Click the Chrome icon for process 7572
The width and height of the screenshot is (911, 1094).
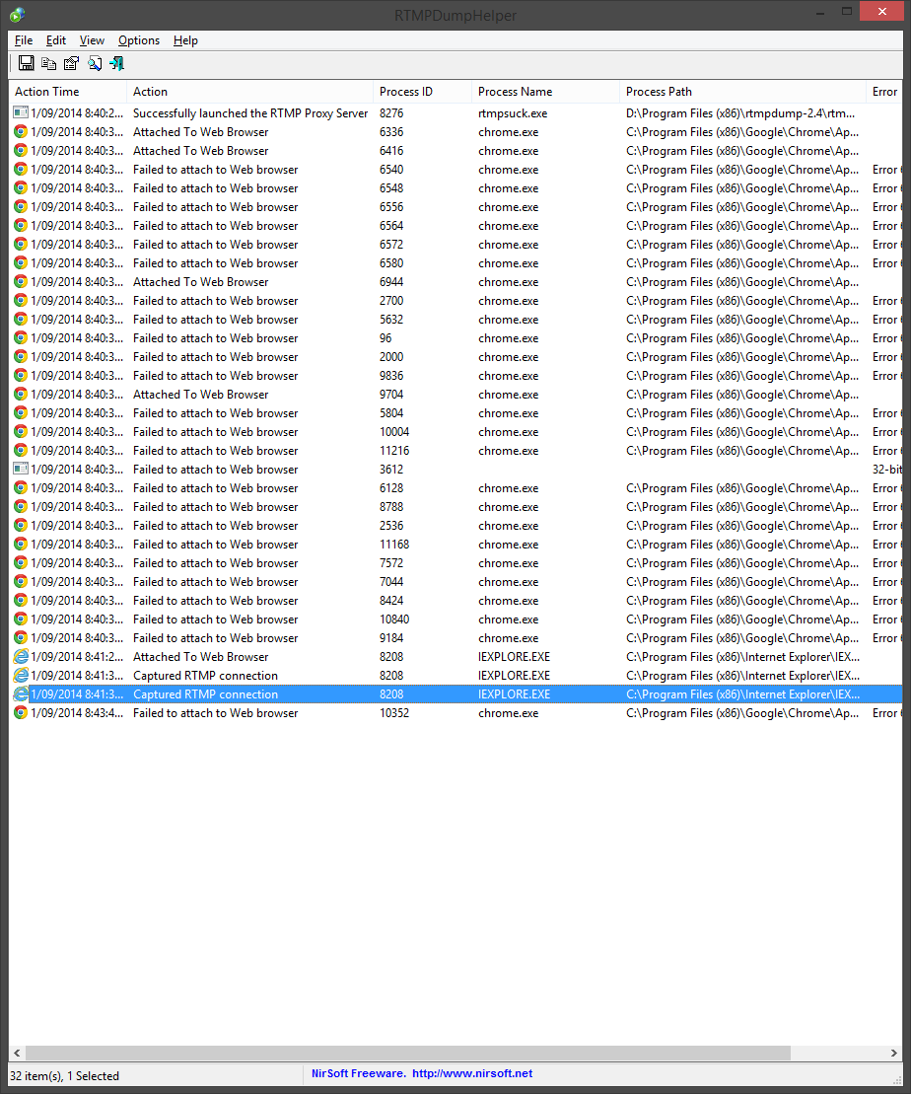(x=21, y=562)
